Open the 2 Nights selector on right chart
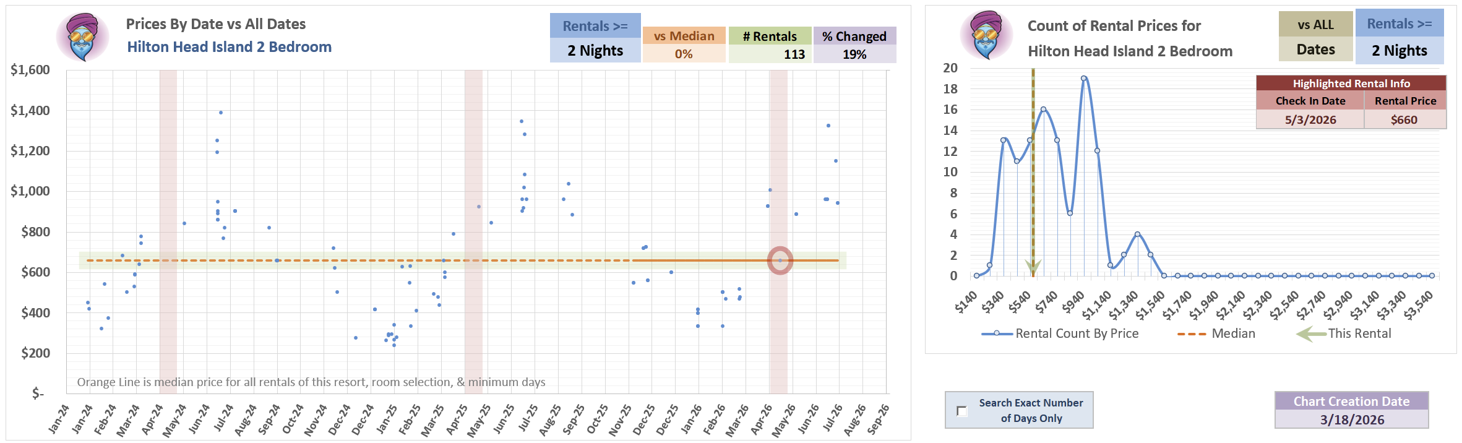 1400,51
